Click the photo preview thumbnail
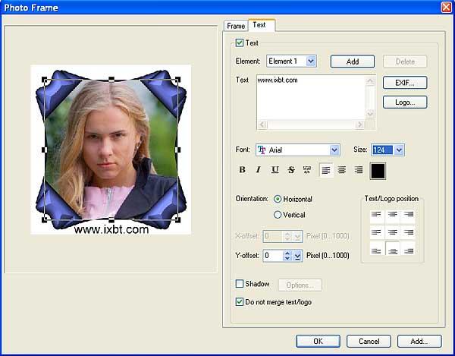This screenshot has width=455, height=356. pyautogui.click(x=111, y=150)
